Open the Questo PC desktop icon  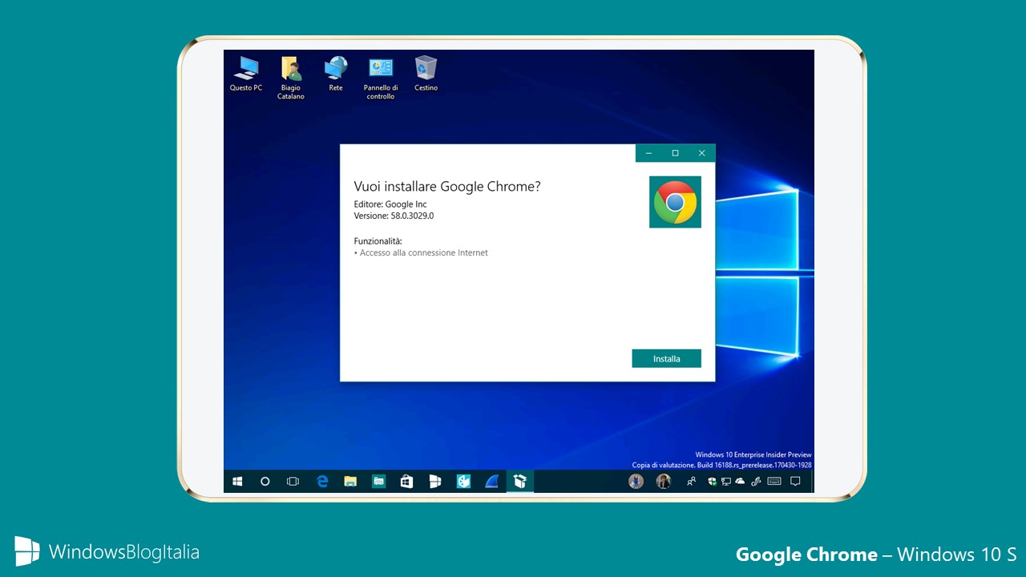click(x=246, y=74)
